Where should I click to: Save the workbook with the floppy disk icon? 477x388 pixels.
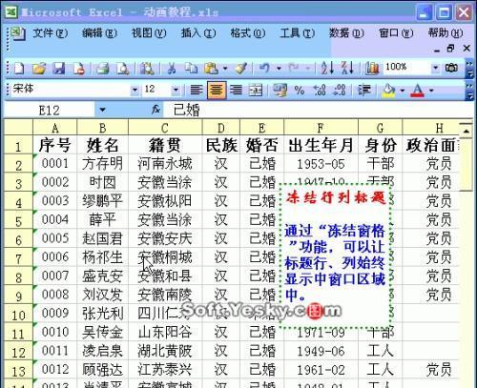(59, 68)
